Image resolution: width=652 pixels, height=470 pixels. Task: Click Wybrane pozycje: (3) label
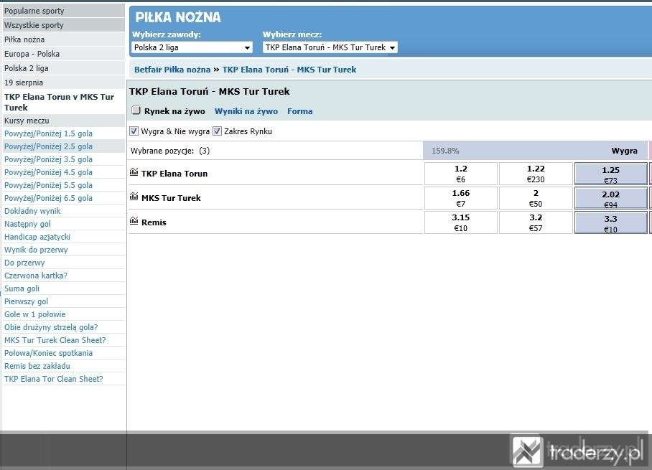[x=170, y=151]
